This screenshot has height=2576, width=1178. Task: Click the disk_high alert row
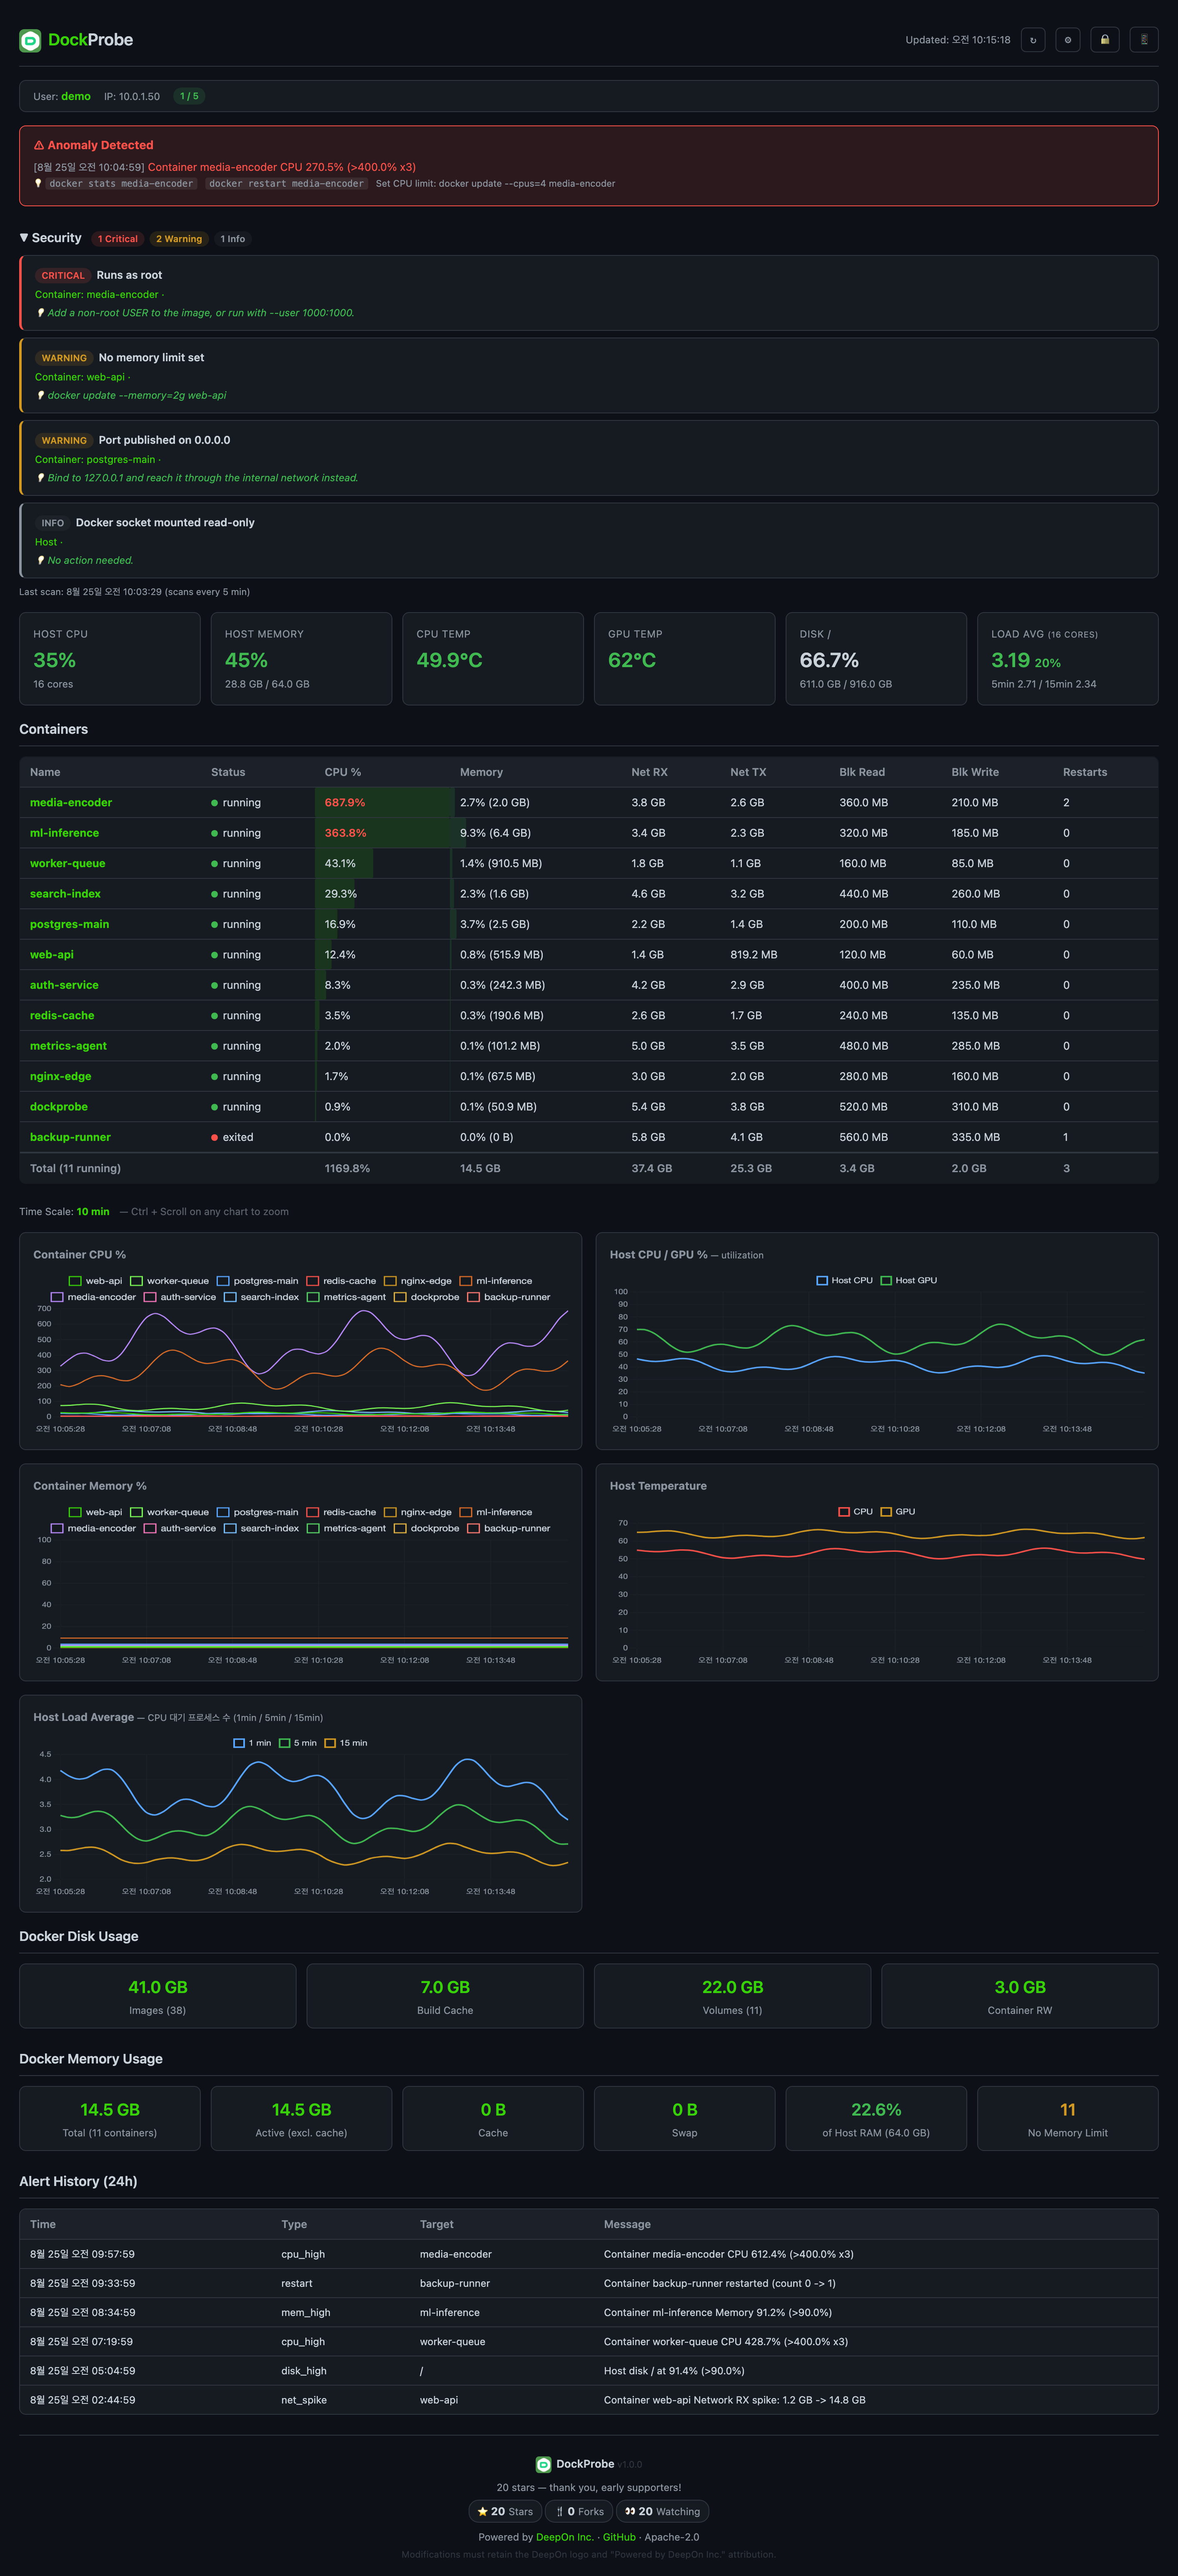[x=588, y=2371]
